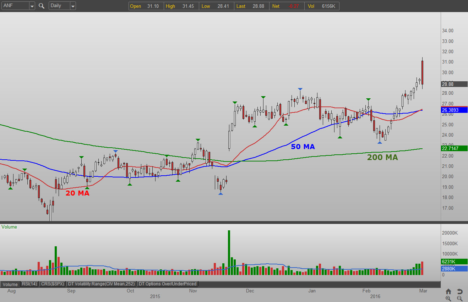Viewport: 468px width, 302px height.
Task: Click the red 20 MA label
Action: pyautogui.click(x=77, y=193)
